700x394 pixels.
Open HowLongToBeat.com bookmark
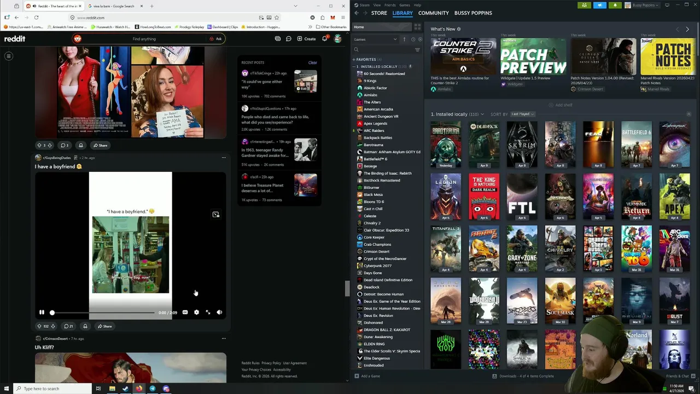tap(153, 27)
